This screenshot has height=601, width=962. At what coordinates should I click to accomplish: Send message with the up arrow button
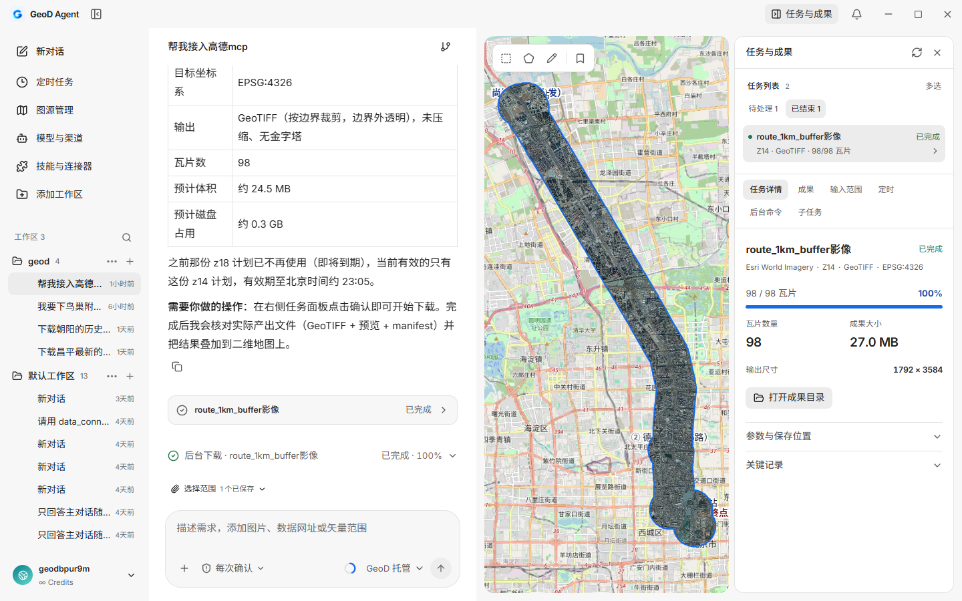click(441, 568)
